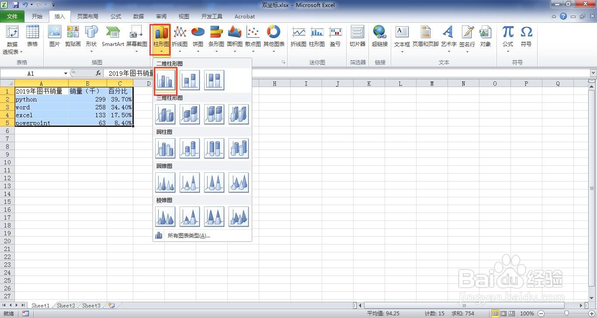Choose the first cylinder (圆柱图) chart
597x318 pixels.
(165, 148)
